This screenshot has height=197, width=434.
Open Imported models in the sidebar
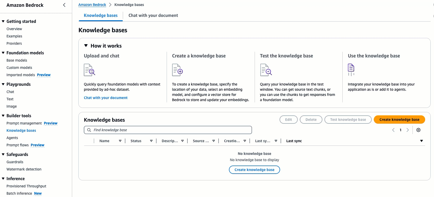pyautogui.click(x=21, y=75)
